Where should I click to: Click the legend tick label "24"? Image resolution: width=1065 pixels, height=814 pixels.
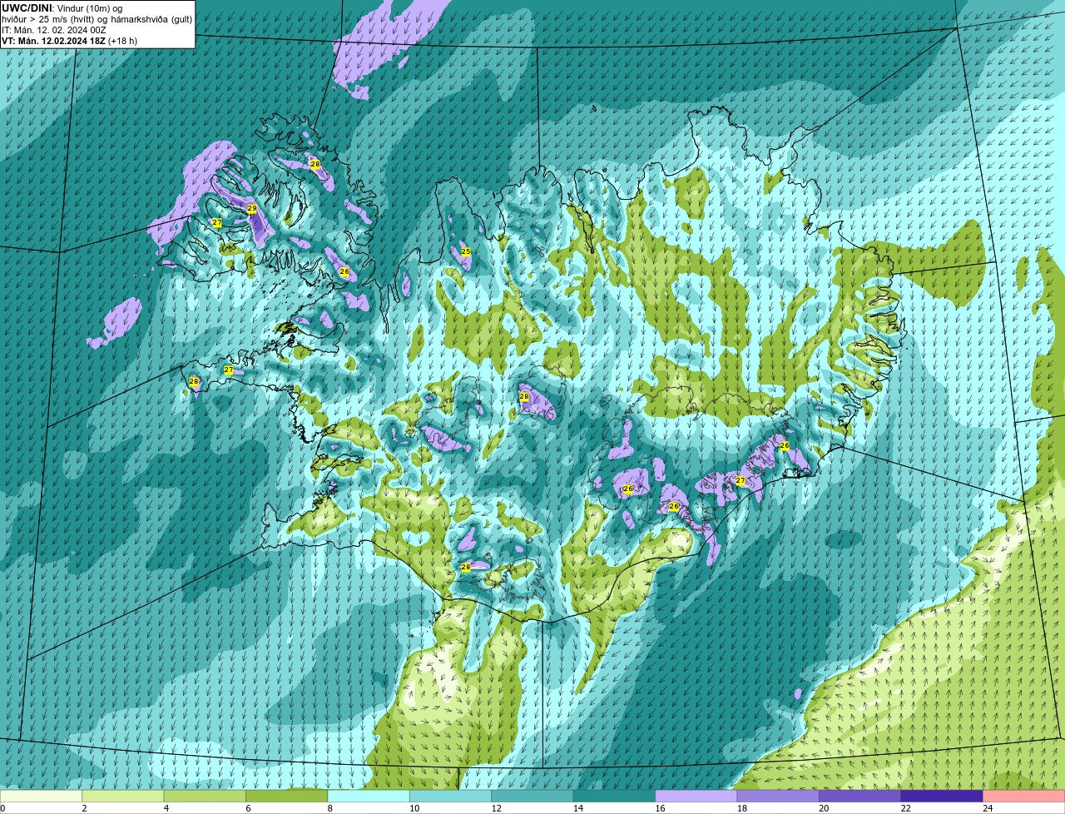[988, 808]
